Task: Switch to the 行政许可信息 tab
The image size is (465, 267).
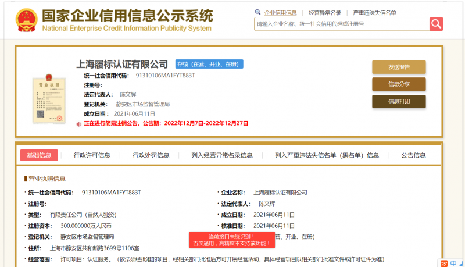Action: (x=92, y=155)
